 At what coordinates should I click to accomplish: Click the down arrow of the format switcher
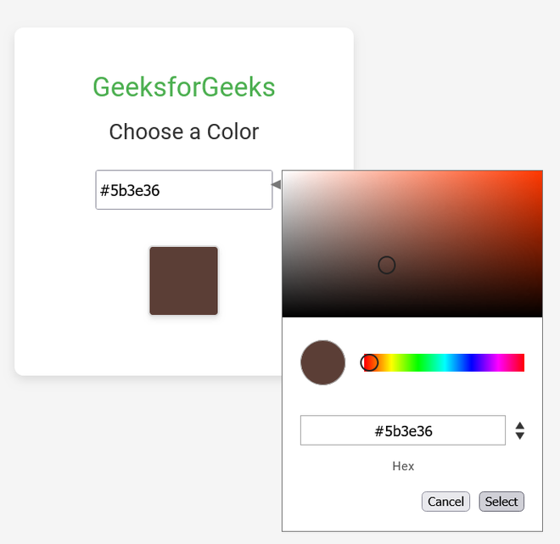(520, 435)
